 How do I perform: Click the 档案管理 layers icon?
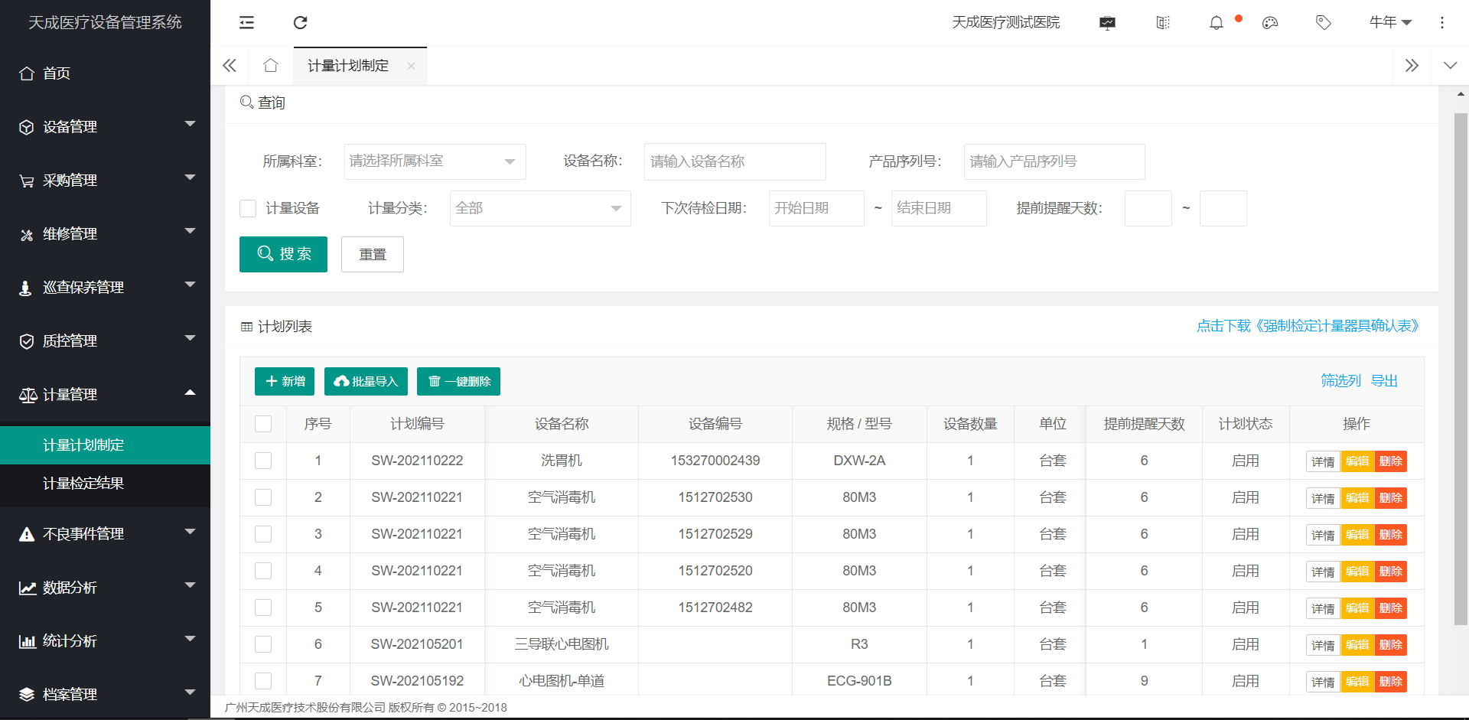click(27, 695)
